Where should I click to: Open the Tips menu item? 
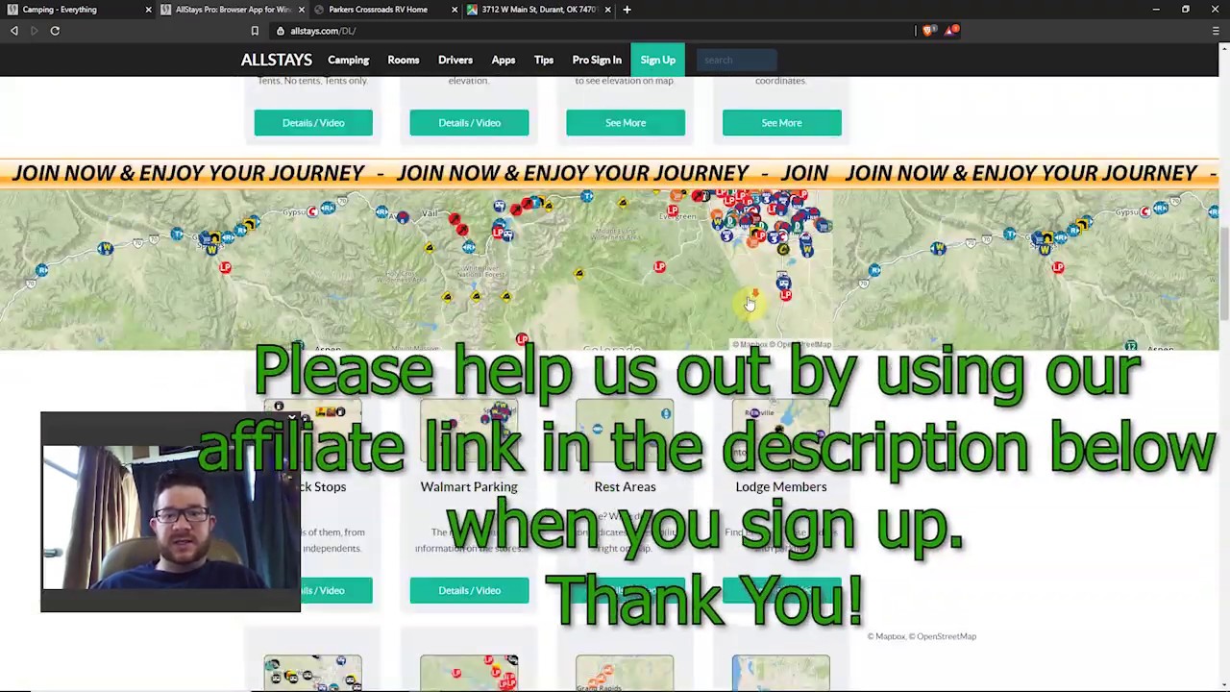tap(544, 60)
